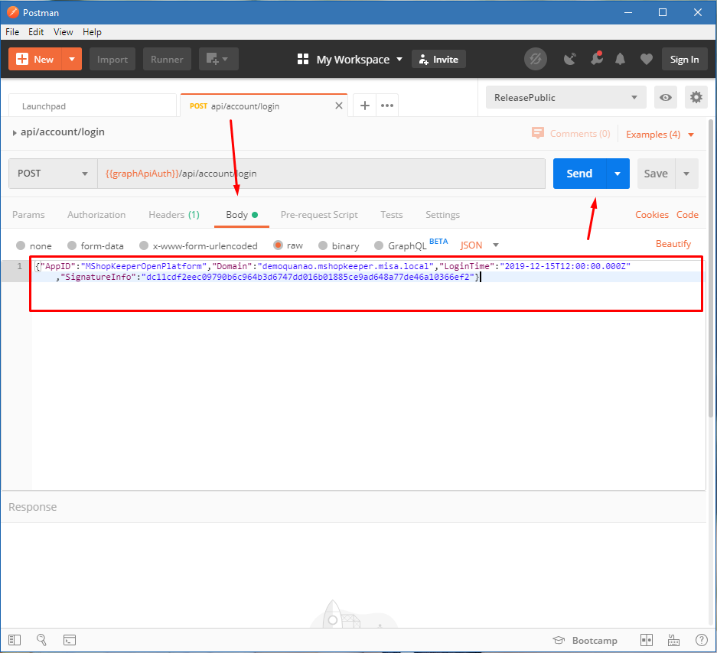
Task: Open the wrench settings icon
Action: pyautogui.click(x=596, y=58)
